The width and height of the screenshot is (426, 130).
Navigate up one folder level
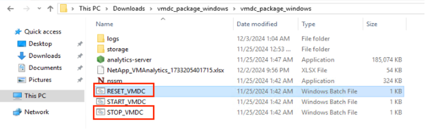[x=50, y=9]
